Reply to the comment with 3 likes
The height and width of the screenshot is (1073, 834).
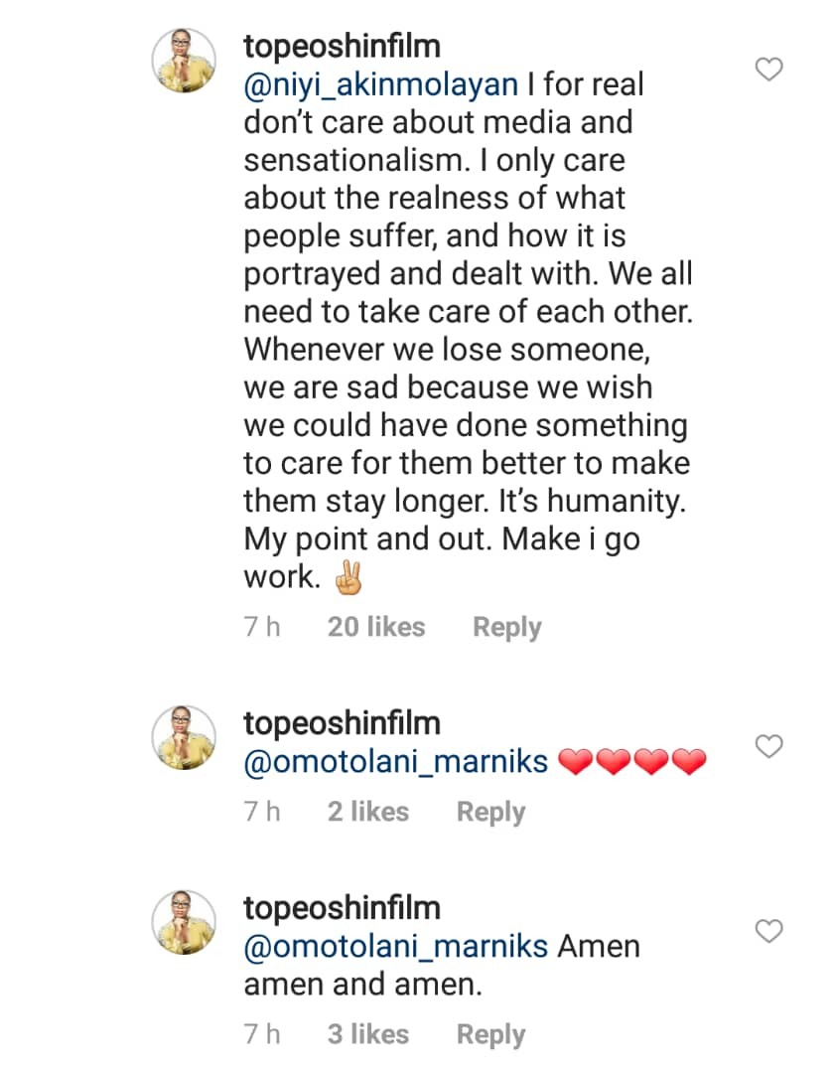pos(490,1034)
